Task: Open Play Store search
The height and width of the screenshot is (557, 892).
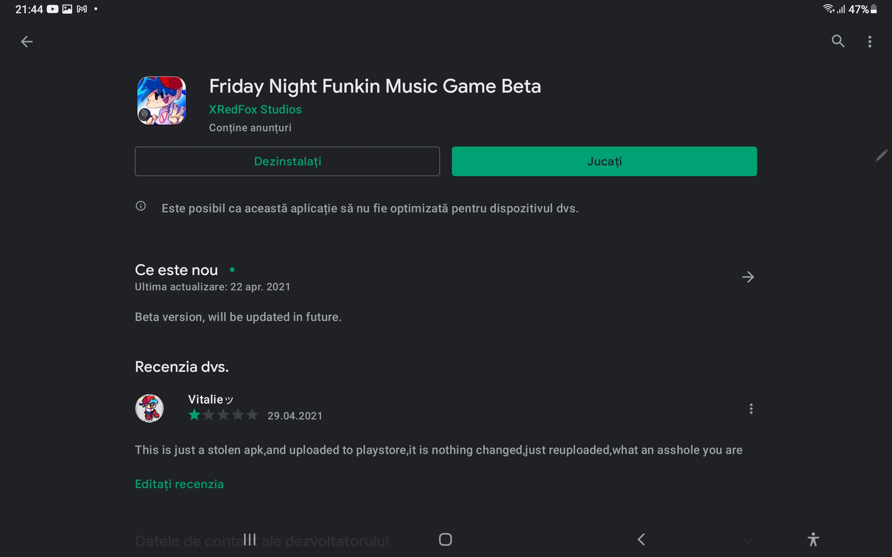Action: 838,41
